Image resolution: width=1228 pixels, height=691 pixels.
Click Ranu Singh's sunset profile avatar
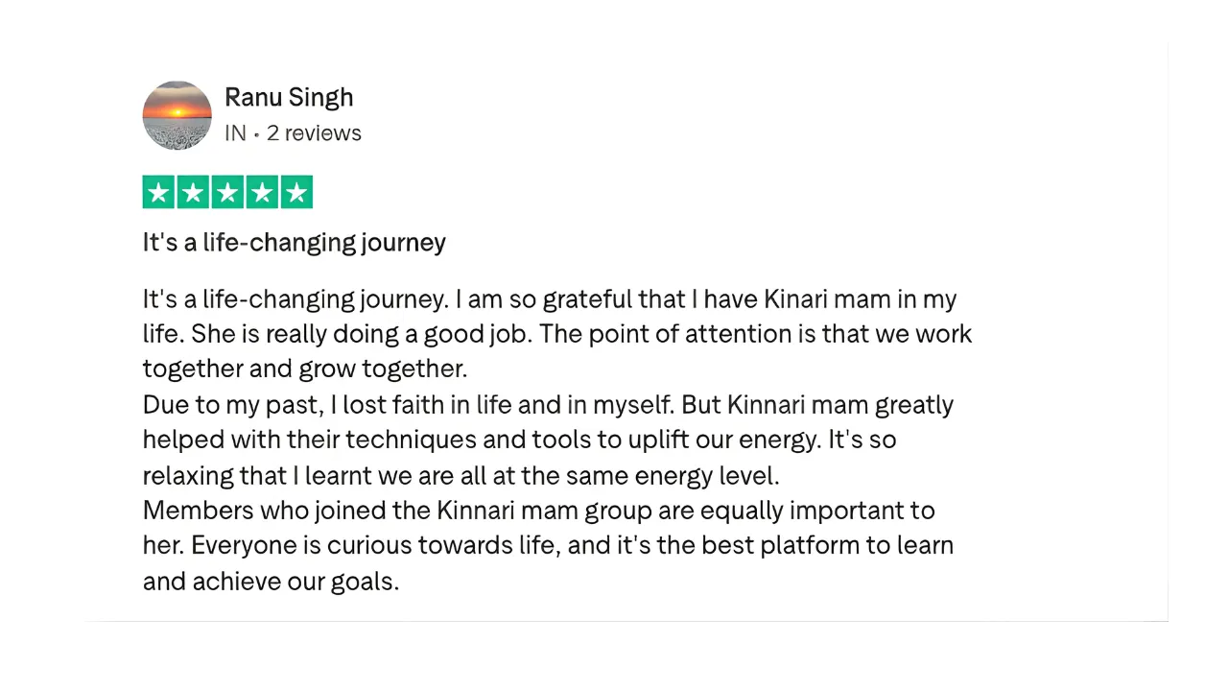pos(177,115)
